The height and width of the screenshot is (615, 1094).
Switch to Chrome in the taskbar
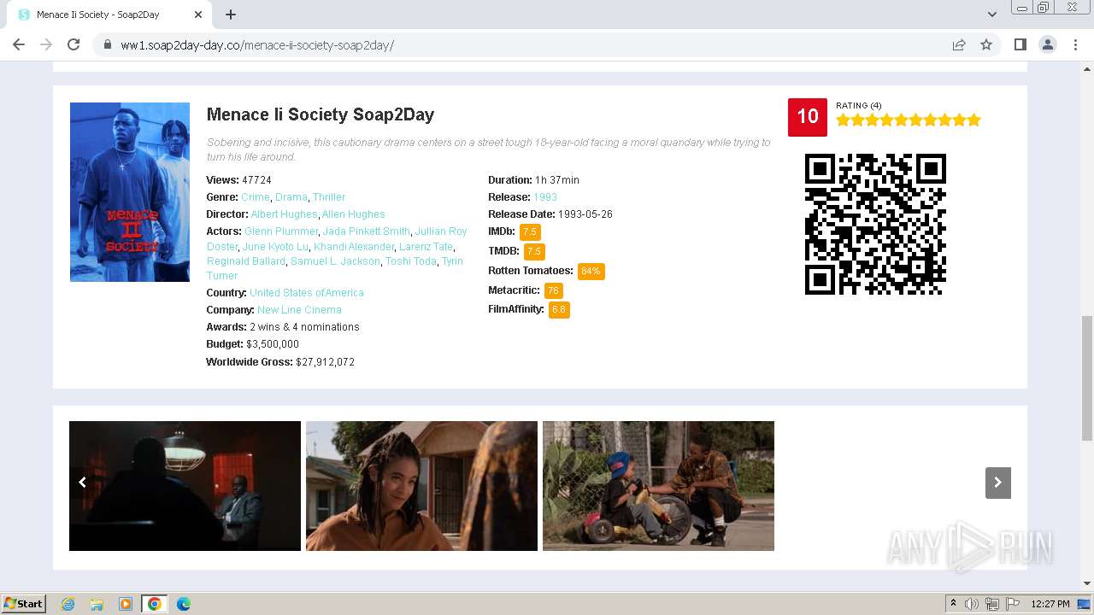point(155,604)
